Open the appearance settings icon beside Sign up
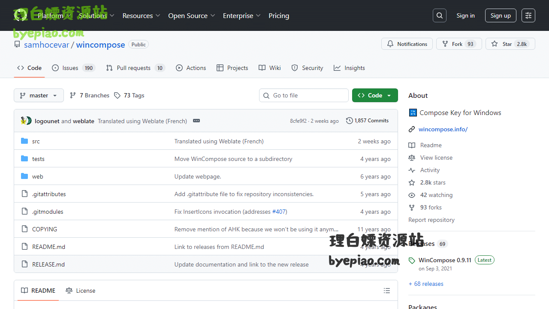Screen dimensions: 549x309 click(528, 15)
